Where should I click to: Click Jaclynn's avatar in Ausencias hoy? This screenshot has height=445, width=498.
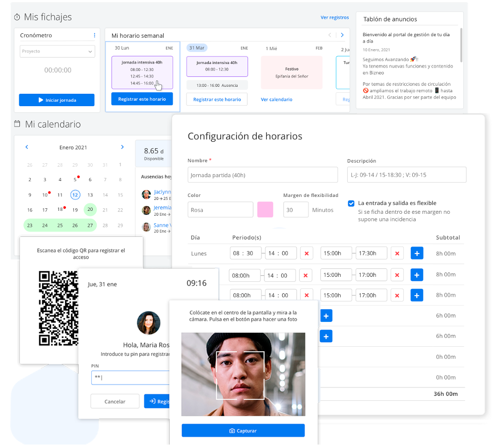[146, 194]
